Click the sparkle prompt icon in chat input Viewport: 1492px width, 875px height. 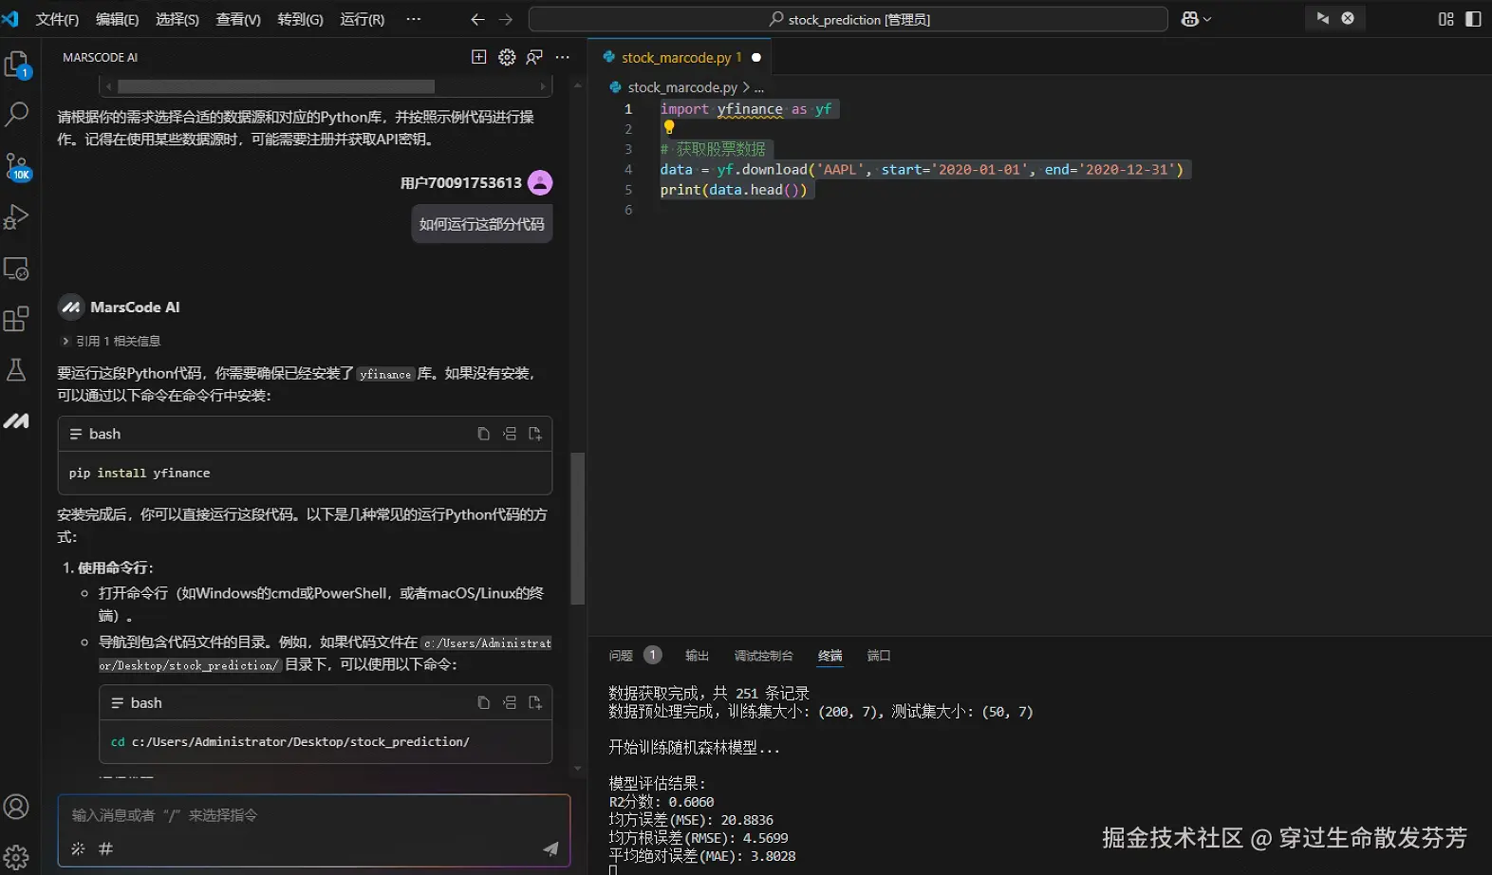click(x=78, y=848)
